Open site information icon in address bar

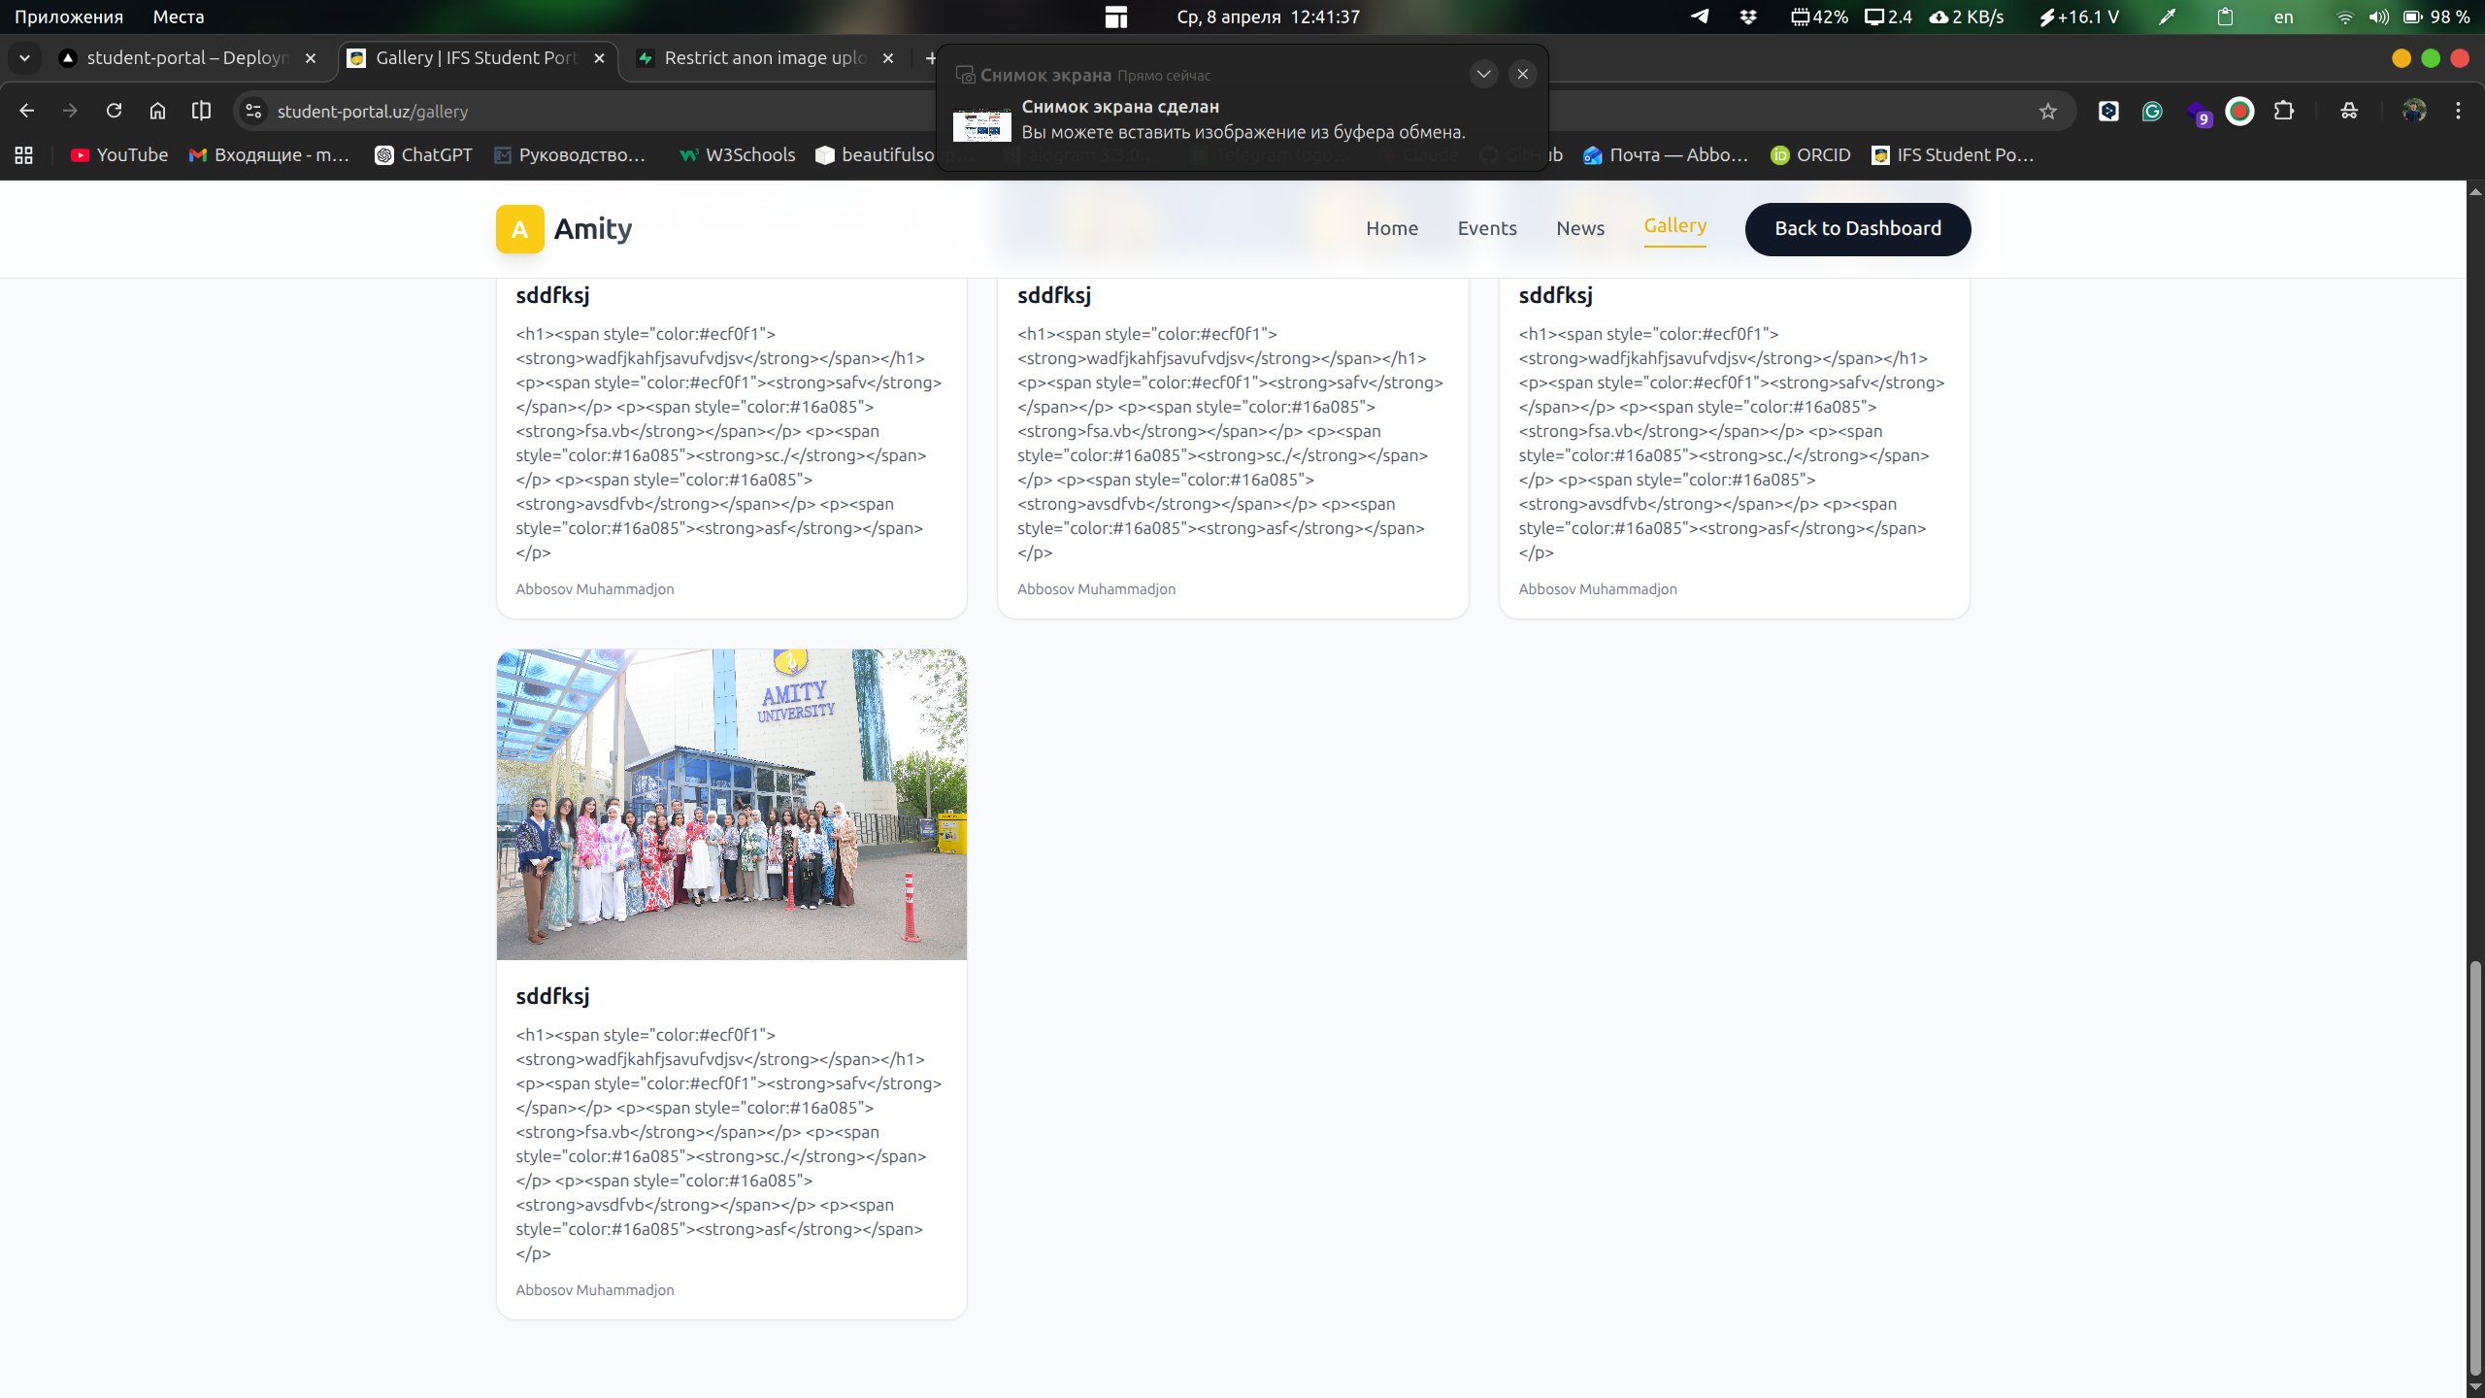point(253,112)
